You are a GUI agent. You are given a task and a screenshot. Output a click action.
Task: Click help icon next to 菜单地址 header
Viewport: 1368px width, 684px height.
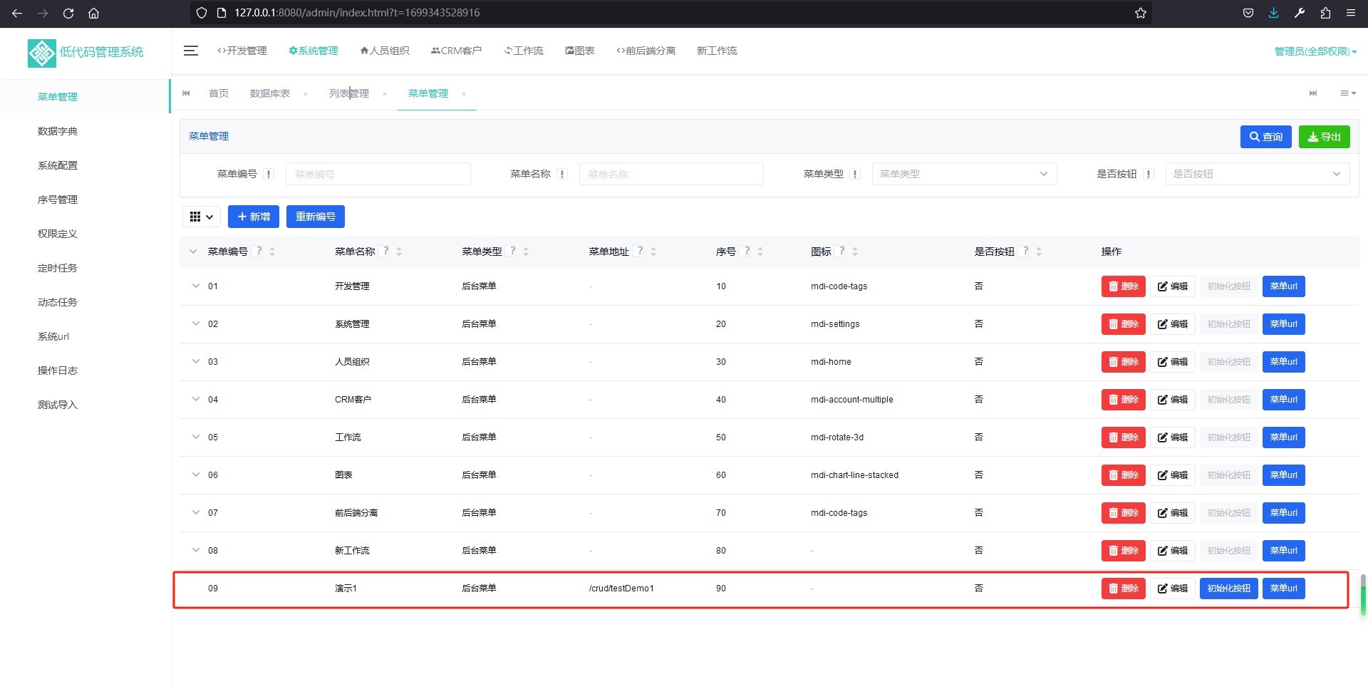pos(640,251)
